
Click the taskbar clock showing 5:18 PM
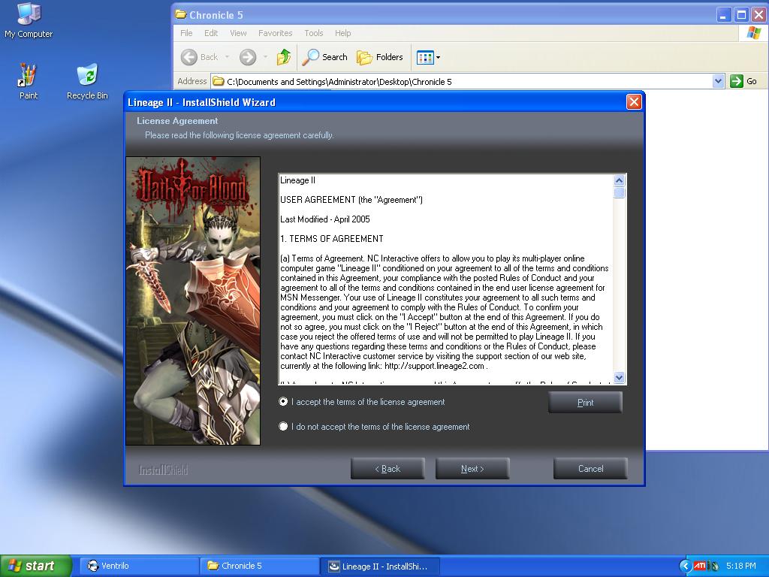tap(740, 566)
